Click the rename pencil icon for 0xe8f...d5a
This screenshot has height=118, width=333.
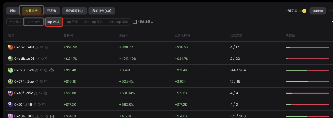(36, 93)
